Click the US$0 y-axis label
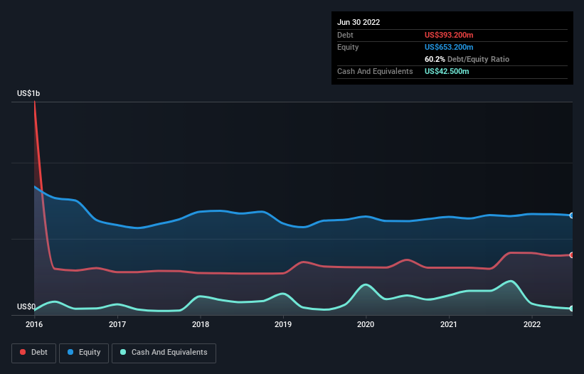The image size is (584, 374). coord(26,306)
